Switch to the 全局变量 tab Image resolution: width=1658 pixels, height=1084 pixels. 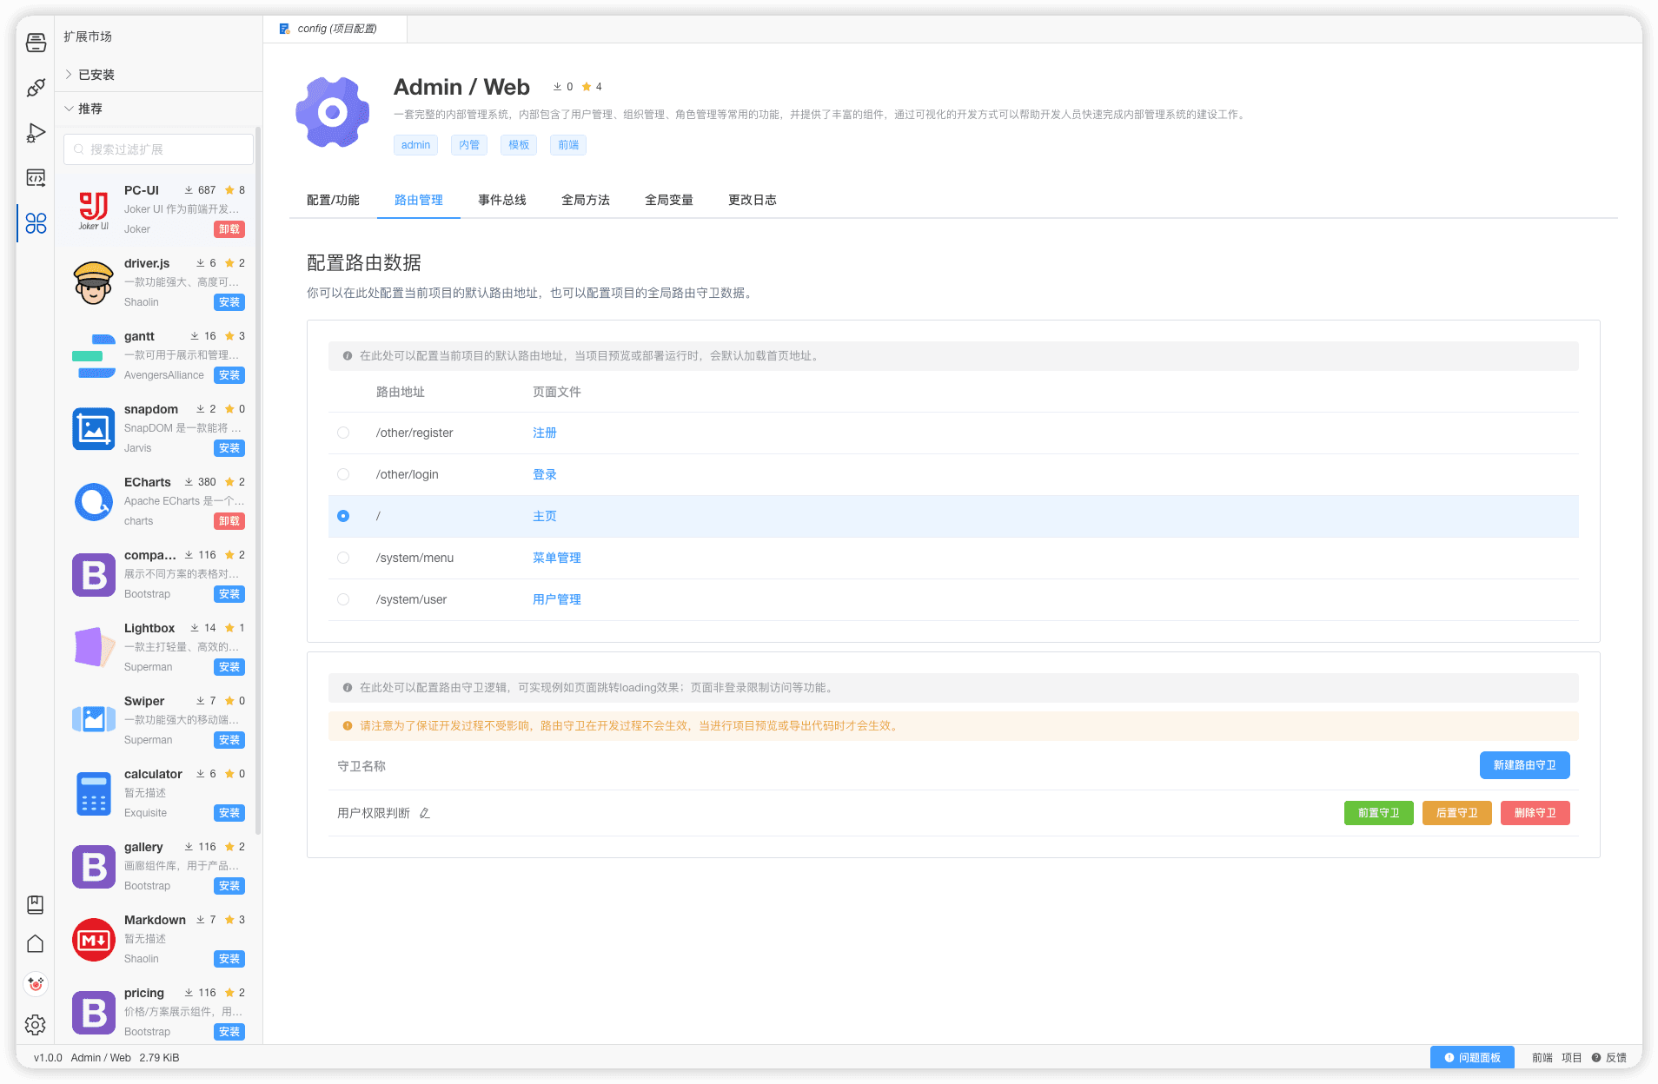(x=669, y=200)
